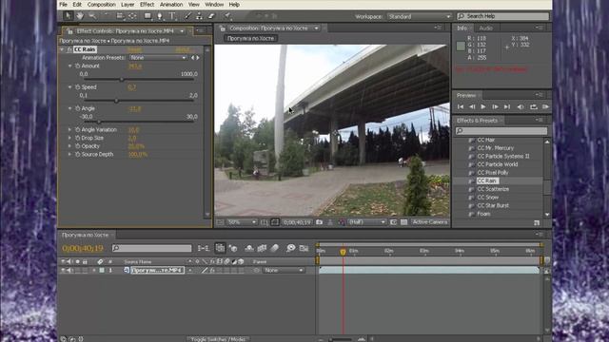Click the Amount slider handle
The image size is (609, 342).
point(122,80)
